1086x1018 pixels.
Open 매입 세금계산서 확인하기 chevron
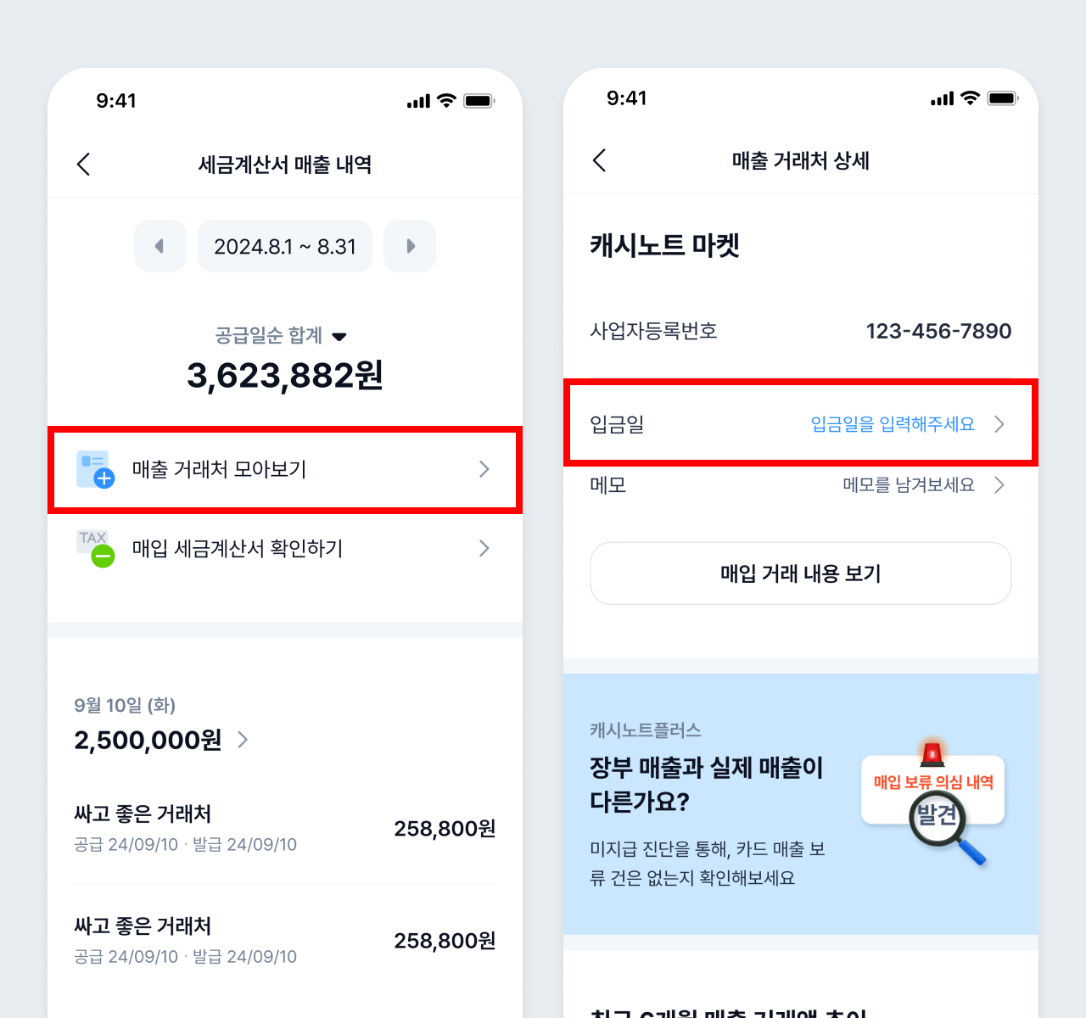click(x=484, y=548)
